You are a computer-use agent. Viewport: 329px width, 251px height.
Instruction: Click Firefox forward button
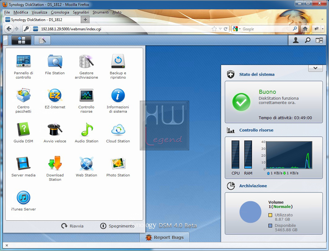[x=17, y=29]
